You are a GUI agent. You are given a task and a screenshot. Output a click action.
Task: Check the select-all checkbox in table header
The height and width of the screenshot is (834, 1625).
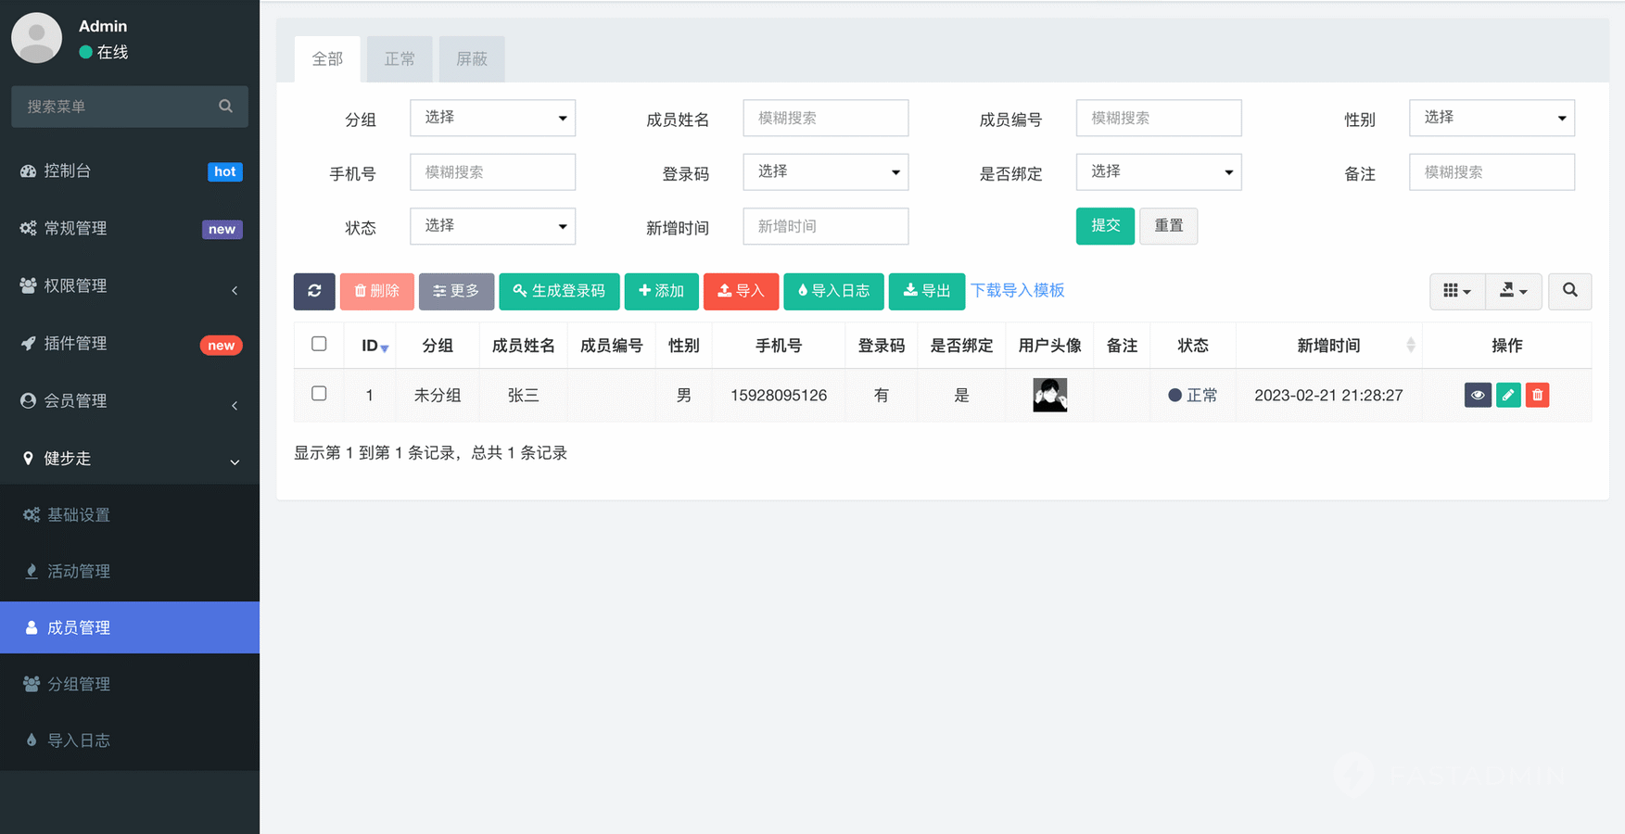319,344
